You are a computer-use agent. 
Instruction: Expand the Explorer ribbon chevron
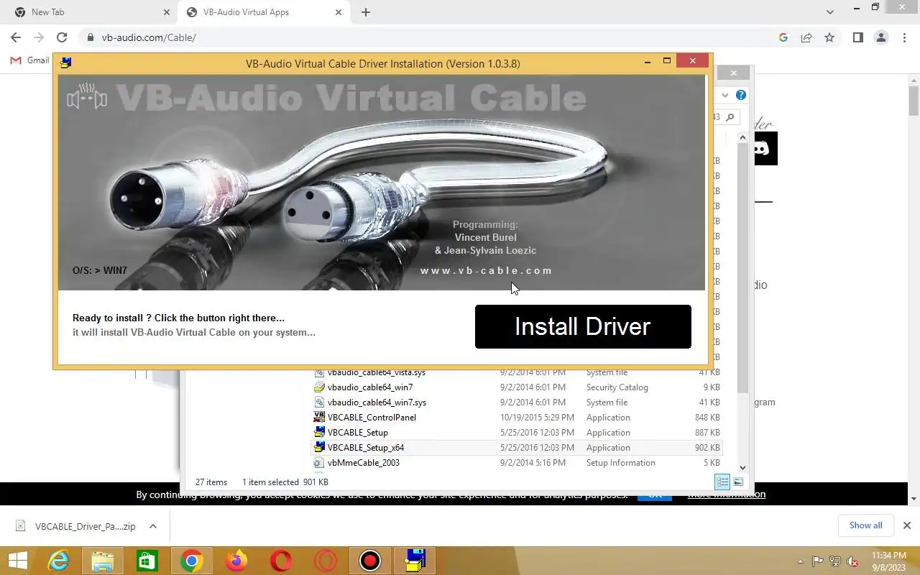coord(725,95)
